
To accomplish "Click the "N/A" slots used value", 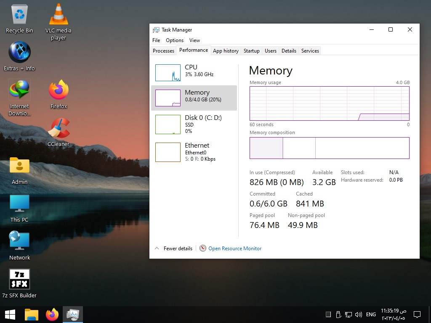I will click(394, 172).
